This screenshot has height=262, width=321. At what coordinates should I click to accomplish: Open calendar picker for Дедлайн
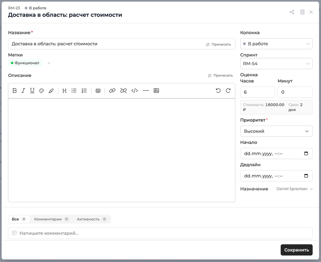[x=306, y=176]
